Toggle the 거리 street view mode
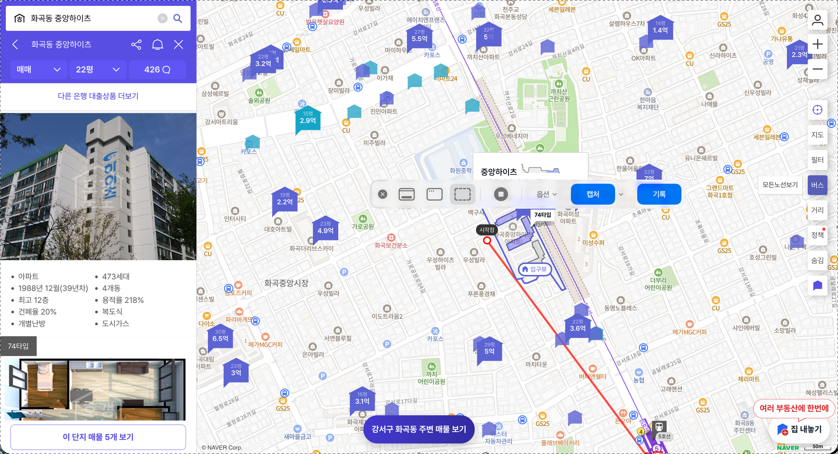Screen dimensions: 838x454 (x=817, y=210)
